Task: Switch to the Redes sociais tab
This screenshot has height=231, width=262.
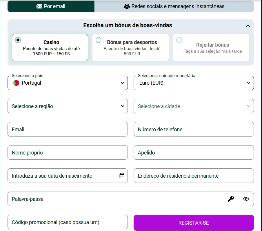Action: [x=174, y=6]
